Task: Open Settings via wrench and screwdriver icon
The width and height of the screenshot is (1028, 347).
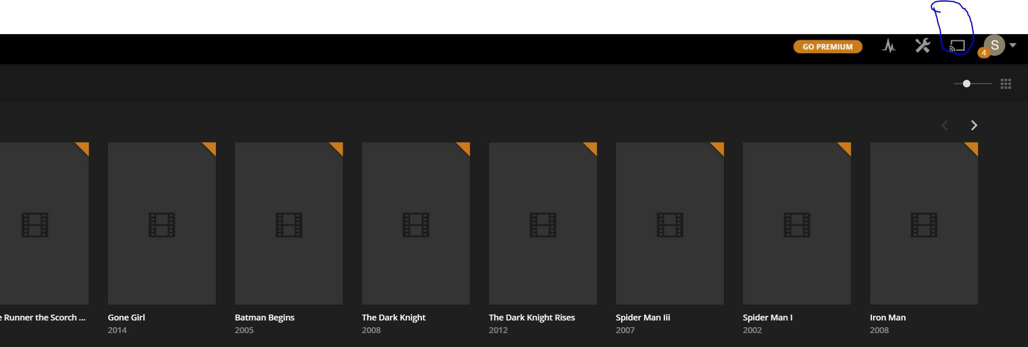Action: pyautogui.click(x=923, y=45)
